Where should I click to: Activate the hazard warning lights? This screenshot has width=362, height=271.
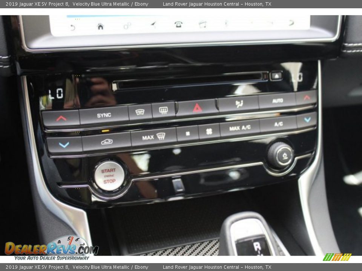click(x=197, y=108)
